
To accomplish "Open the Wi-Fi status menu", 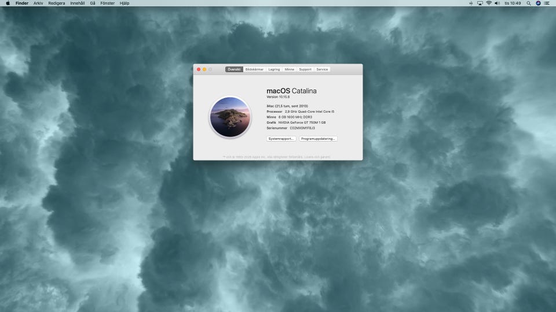I will (x=489, y=3).
